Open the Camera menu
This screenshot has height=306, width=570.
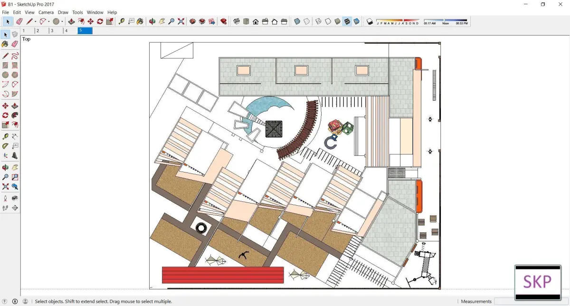[46, 12]
